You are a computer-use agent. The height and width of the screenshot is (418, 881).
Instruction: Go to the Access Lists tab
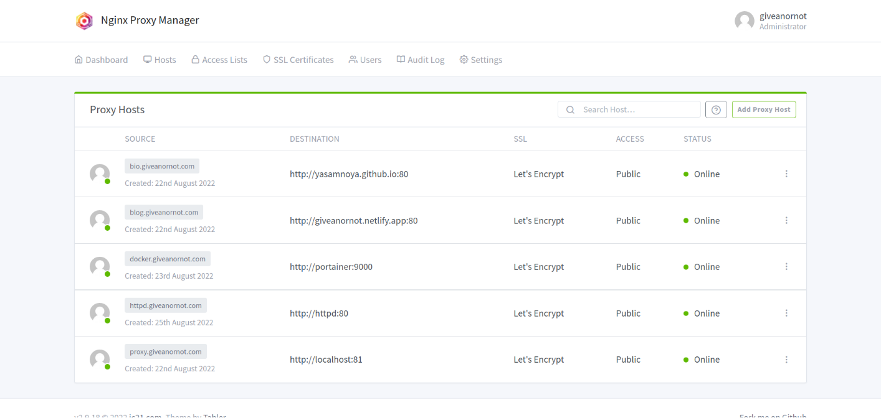tap(219, 59)
